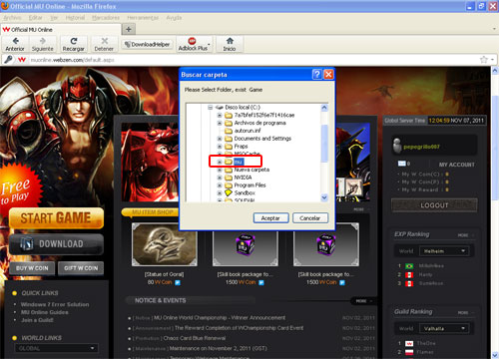
Task: Stop page loading with Detener
Action: click(104, 44)
